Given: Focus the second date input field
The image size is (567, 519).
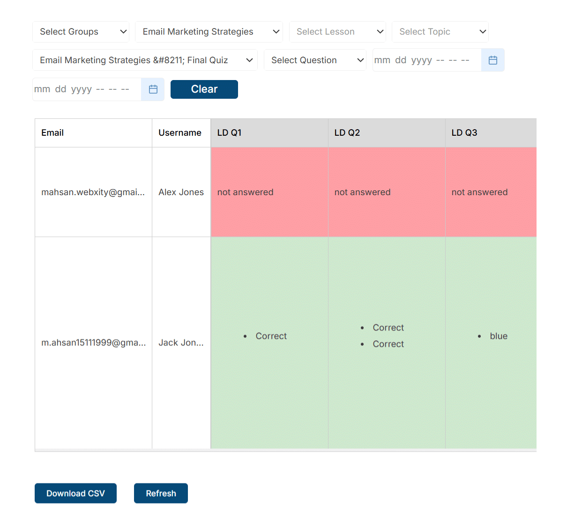Looking at the screenshot, I should [87, 89].
